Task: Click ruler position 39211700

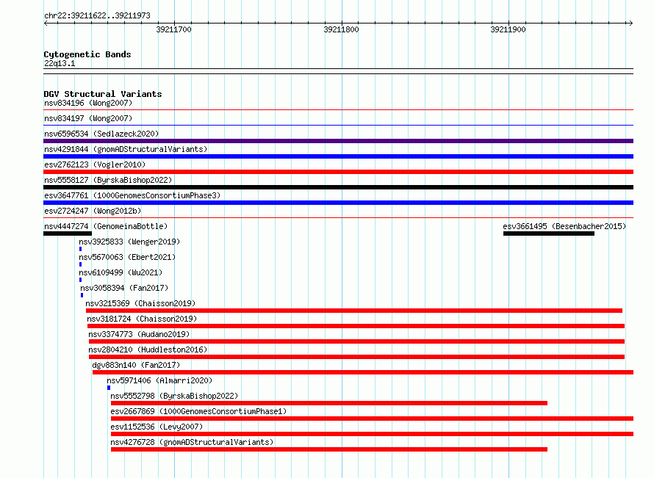Action: coord(174,29)
